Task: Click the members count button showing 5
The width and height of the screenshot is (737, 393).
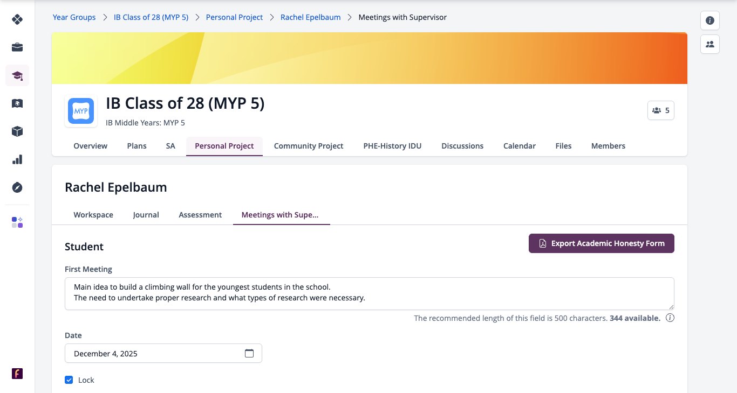Action: [661, 110]
